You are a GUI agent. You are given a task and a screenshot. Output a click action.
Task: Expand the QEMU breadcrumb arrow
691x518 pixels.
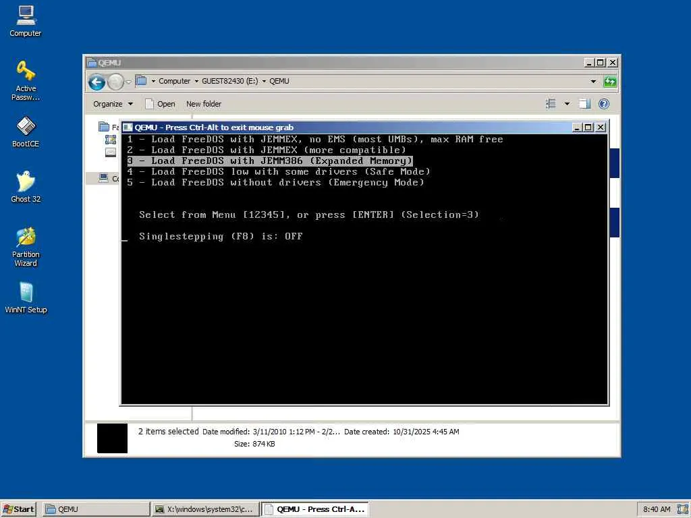point(264,82)
